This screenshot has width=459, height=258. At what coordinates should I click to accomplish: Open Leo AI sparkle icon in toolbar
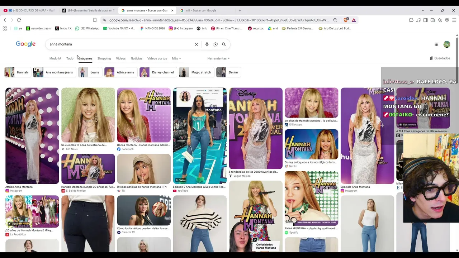pyautogui.click(x=440, y=20)
